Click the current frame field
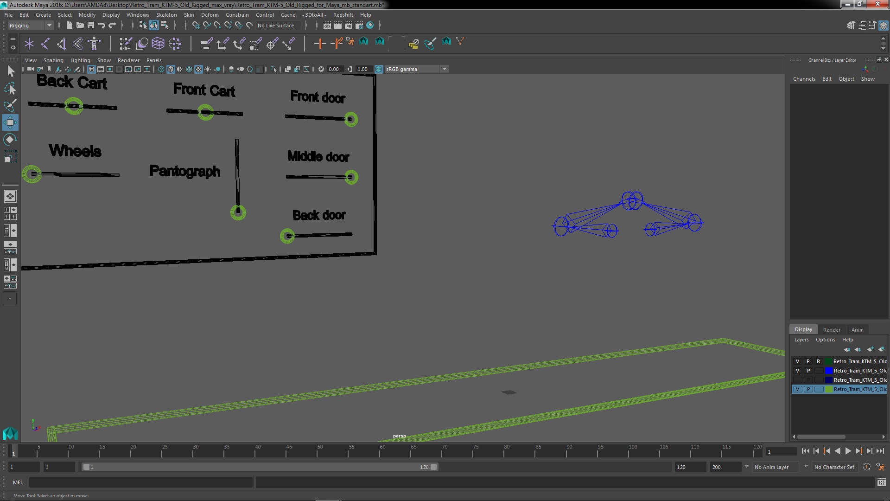The image size is (890, 501). coord(781,451)
